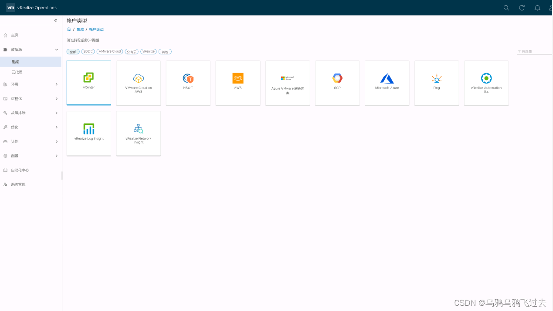Screen dimensions: 553x311
Task: Select the vRealize Log Insight card
Action: click(x=89, y=133)
